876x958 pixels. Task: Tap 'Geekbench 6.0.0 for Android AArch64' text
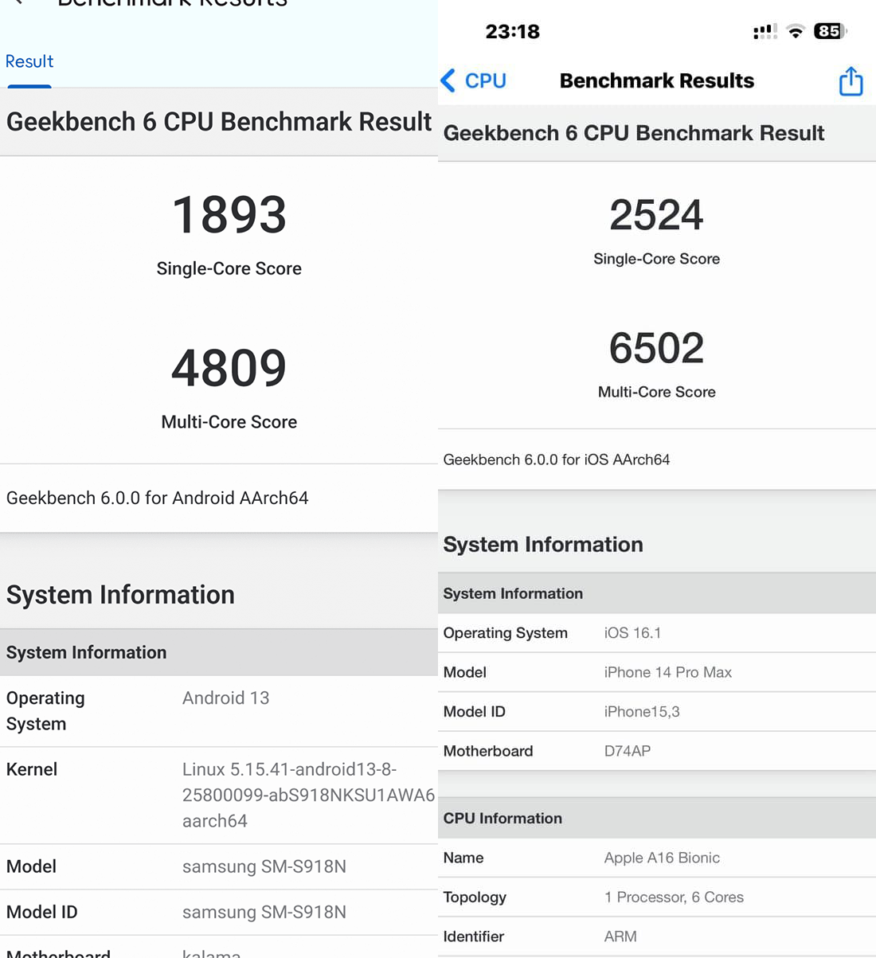tap(158, 498)
